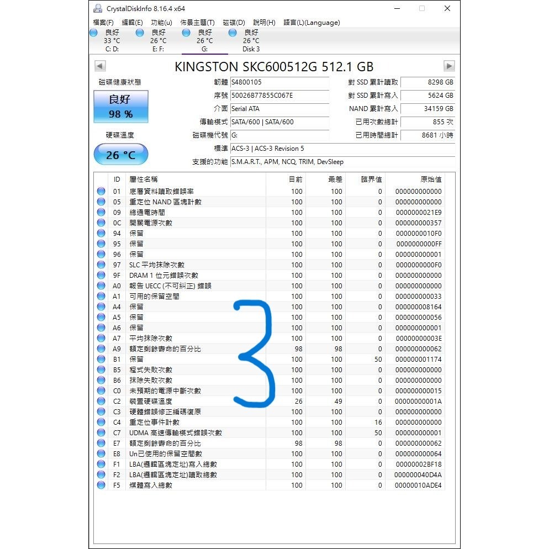Screen dimensions: 549x549
Task: Select the 媒體寫入總數 attribute row
Action: (x=270, y=485)
